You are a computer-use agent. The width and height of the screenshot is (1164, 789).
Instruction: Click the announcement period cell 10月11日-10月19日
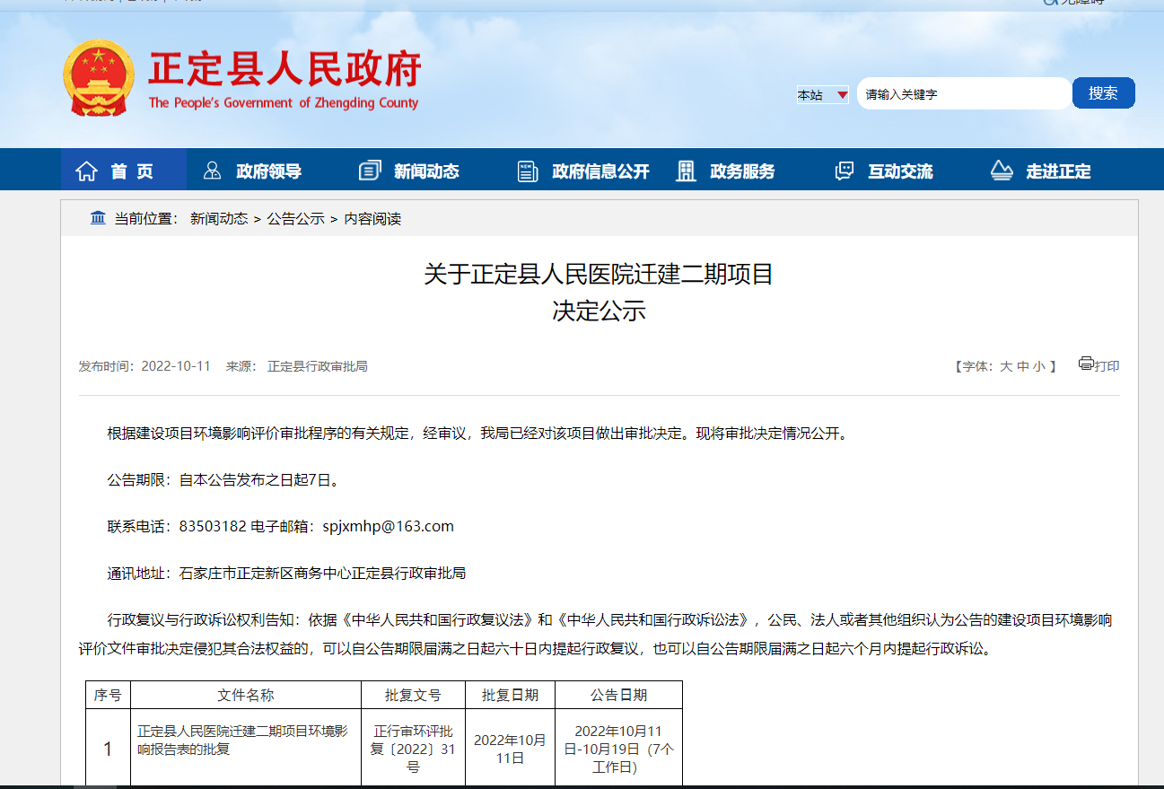coord(618,749)
